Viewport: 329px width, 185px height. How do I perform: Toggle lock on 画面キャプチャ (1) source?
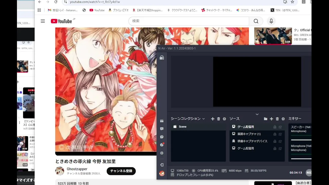(275, 134)
